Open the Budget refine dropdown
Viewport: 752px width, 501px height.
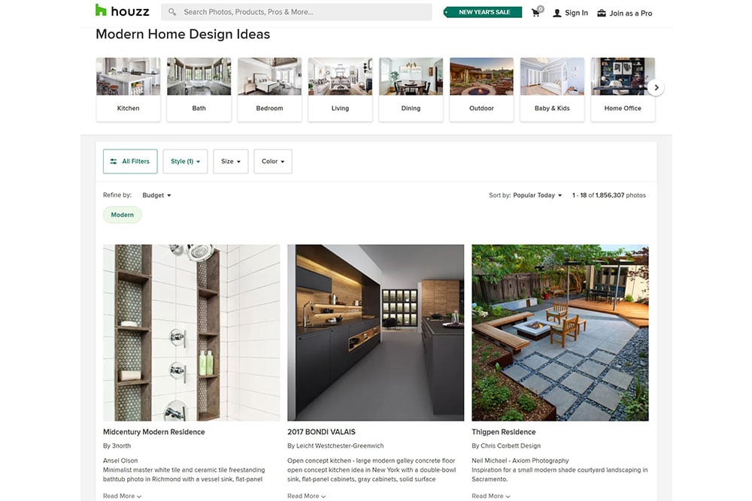[156, 195]
